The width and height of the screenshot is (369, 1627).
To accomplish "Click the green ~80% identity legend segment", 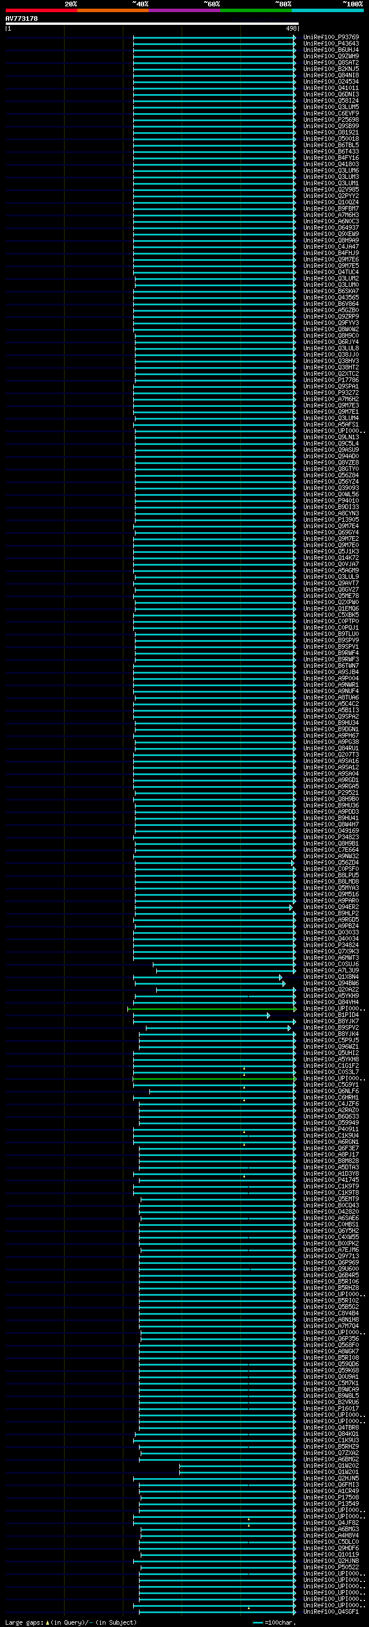I will pyautogui.click(x=256, y=10).
